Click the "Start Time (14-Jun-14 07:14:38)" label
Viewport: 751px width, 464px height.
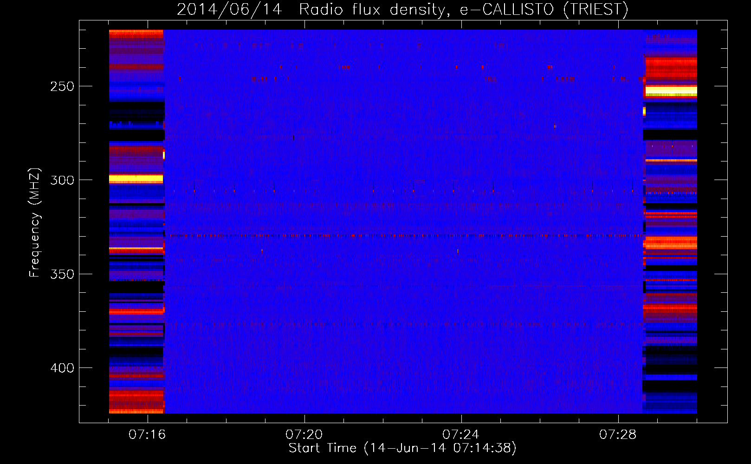[x=402, y=448]
